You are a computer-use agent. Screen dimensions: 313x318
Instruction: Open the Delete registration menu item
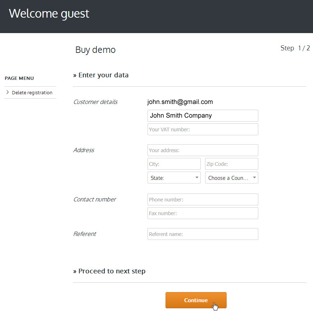coord(32,93)
